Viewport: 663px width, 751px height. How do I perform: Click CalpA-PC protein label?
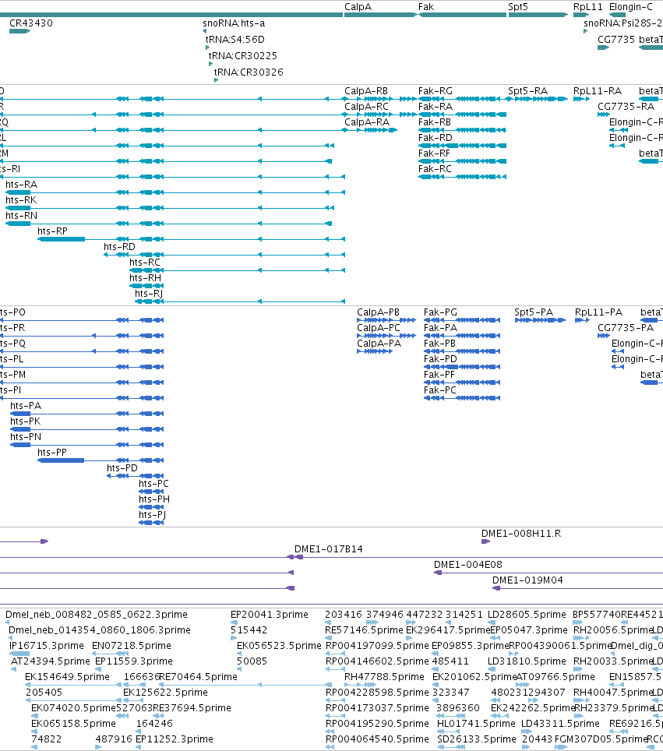(x=379, y=328)
